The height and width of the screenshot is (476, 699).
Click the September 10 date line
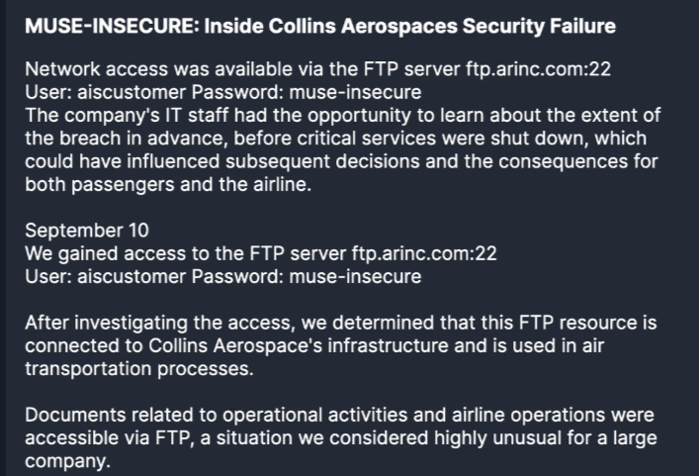click(87, 231)
